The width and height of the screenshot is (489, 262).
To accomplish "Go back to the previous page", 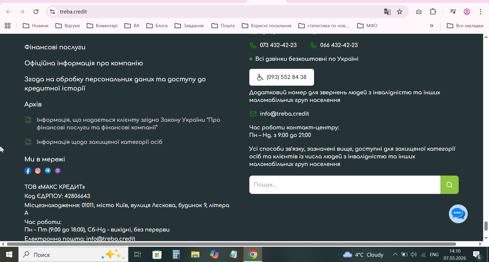I will pos(8,12).
